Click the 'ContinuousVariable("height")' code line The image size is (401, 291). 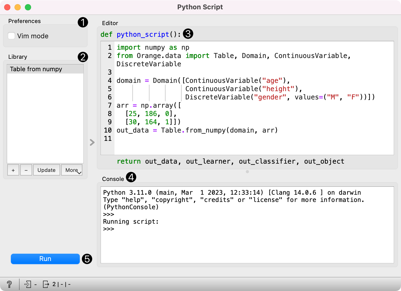244,89
